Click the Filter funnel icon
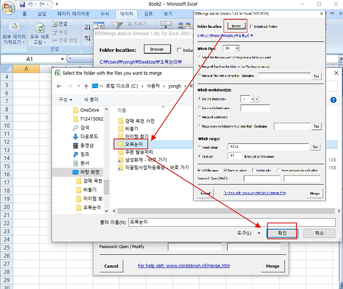The image size is (343, 289). pos(117,25)
